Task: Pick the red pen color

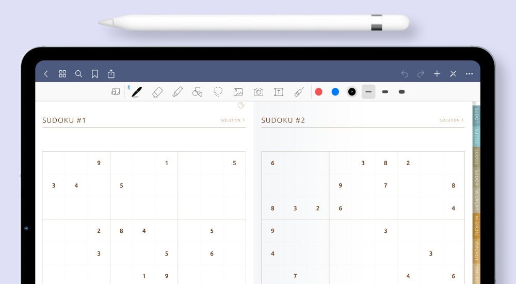Action: [319, 92]
